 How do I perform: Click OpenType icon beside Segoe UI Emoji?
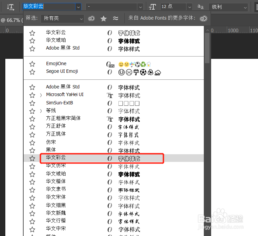pyautogui.click(x=110, y=72)
